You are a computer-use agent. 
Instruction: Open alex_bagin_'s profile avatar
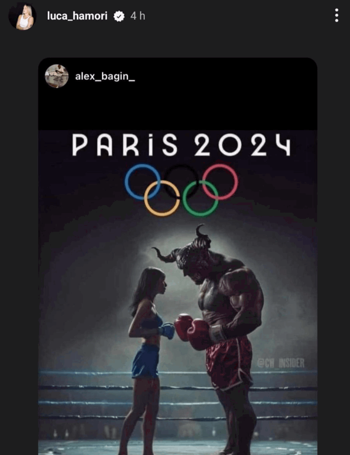(x=57, y=76)
